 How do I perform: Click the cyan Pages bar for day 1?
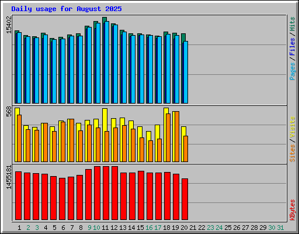[x=19, y=68]
